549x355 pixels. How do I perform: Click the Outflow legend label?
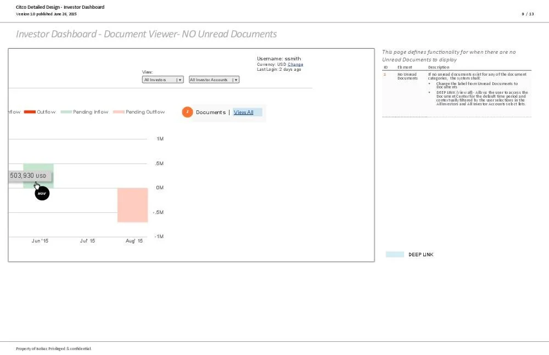click(x=46, y=112)
